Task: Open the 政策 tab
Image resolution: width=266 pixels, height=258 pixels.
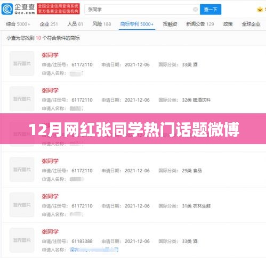Action: click(x=228, y=24)
